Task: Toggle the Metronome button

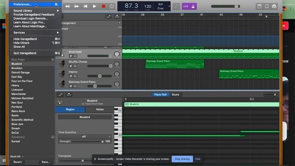Action: pos(193,6)
